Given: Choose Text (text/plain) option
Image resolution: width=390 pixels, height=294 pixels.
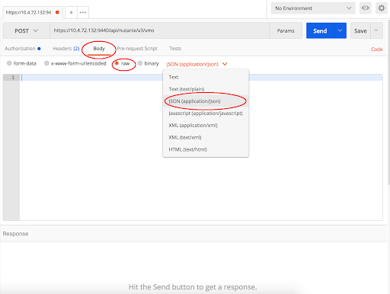Looking at the screenshot, I should point(206,89).
